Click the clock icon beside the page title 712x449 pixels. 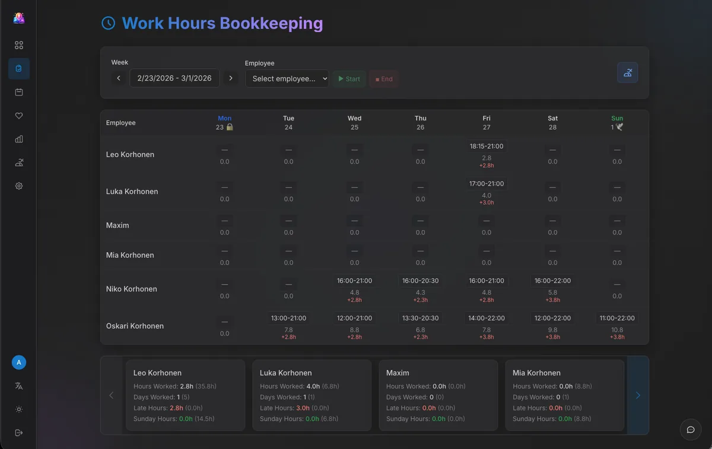tap(107, 23)
